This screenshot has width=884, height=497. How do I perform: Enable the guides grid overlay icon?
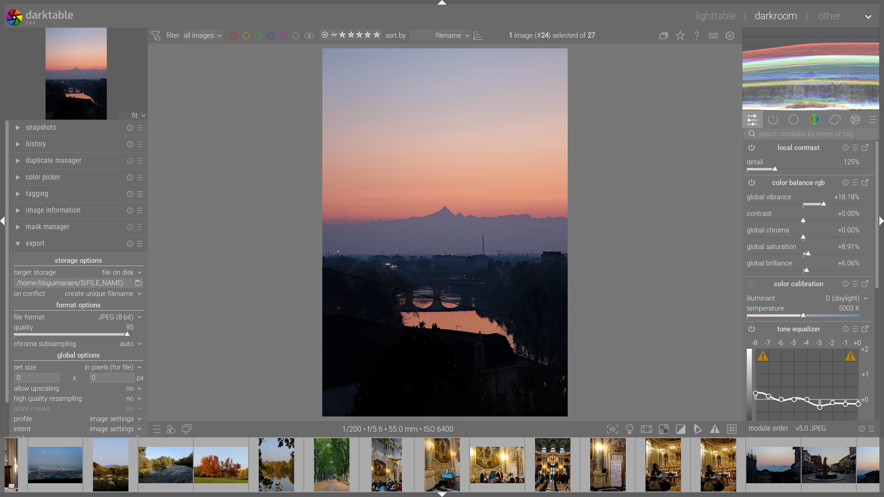click(732, 429)
